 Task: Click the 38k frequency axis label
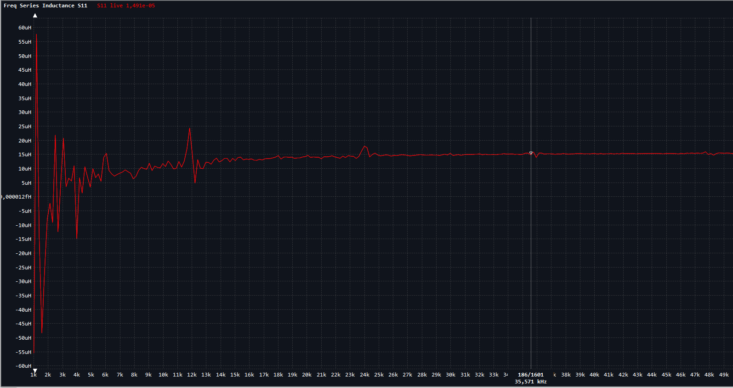[x=566, y=375]
